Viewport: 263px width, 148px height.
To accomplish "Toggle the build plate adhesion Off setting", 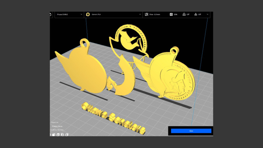I will (x=196, y=14).
